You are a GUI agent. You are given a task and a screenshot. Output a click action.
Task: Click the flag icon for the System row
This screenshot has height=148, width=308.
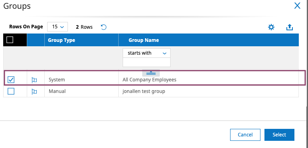(34, 80)
